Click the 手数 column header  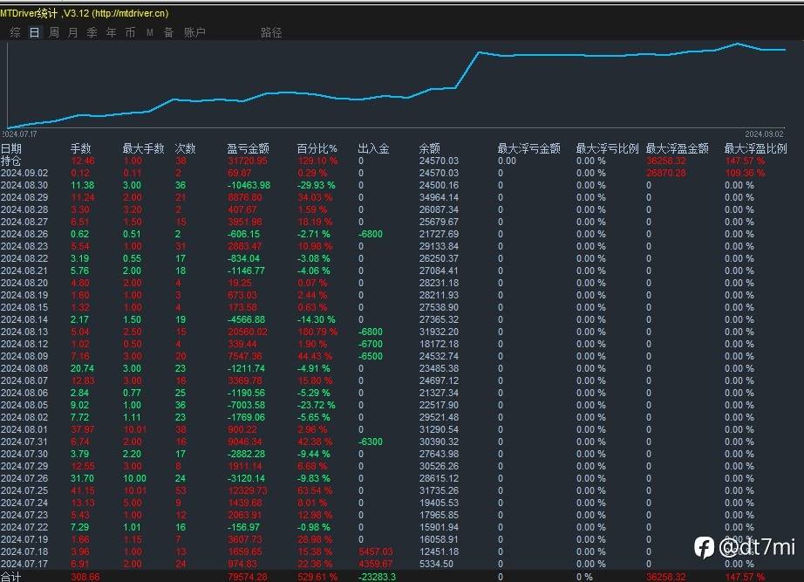[80, 149]
